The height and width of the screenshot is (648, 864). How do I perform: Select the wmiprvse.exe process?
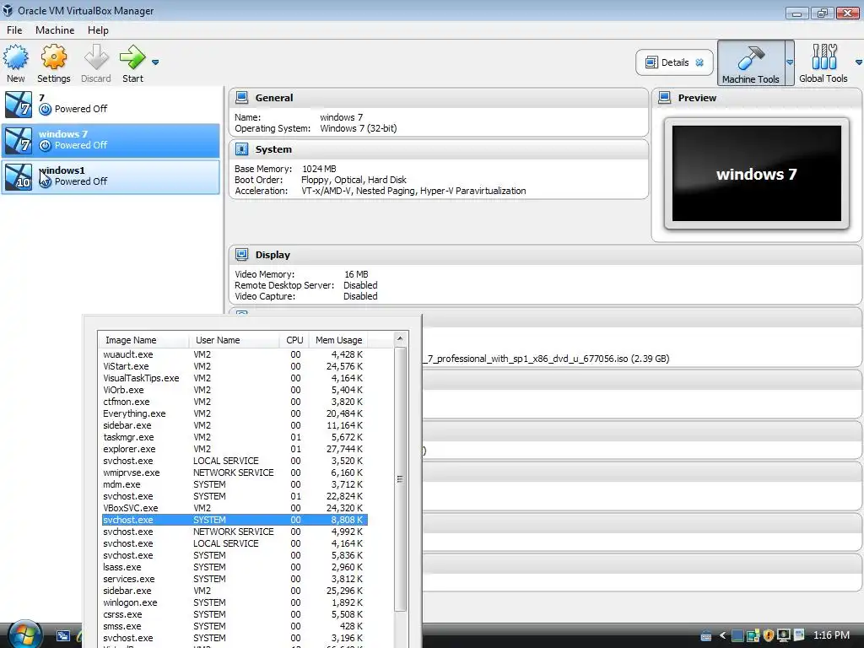(235, 472)
